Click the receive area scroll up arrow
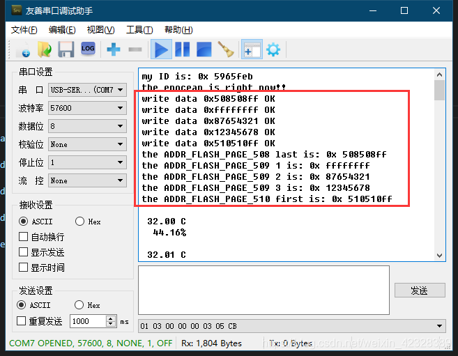 click(x=439, y=75)
